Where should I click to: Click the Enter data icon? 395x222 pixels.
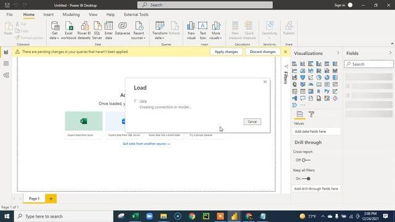click(x=109, y=30)
